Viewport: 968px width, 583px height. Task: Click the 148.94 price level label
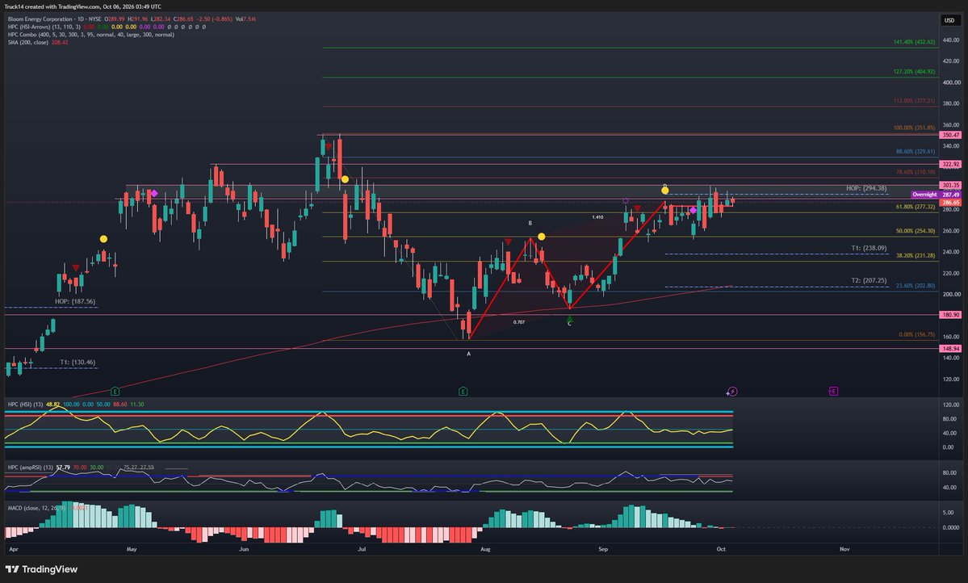950,349
